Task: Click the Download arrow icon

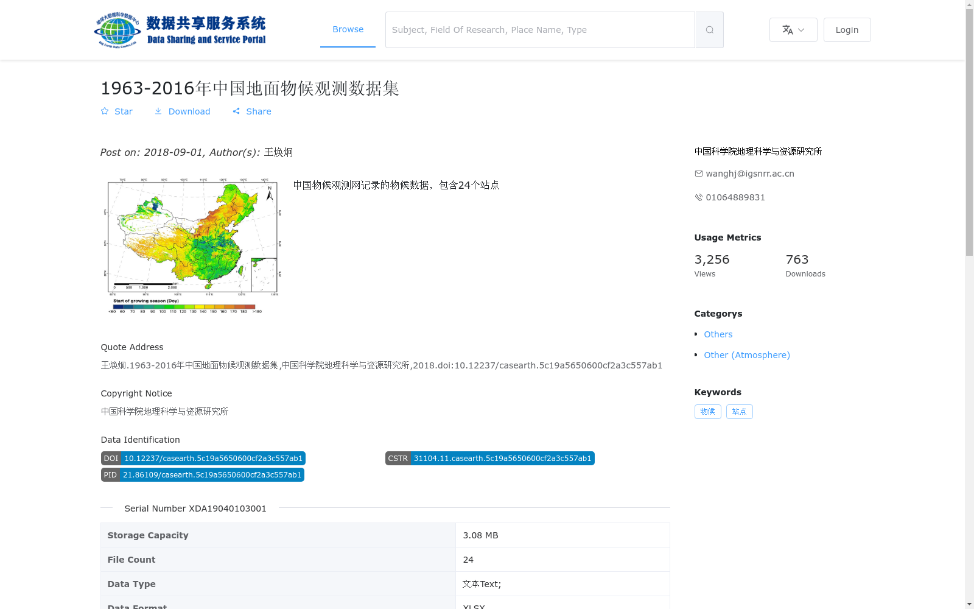Action: [x=158, y=111]
